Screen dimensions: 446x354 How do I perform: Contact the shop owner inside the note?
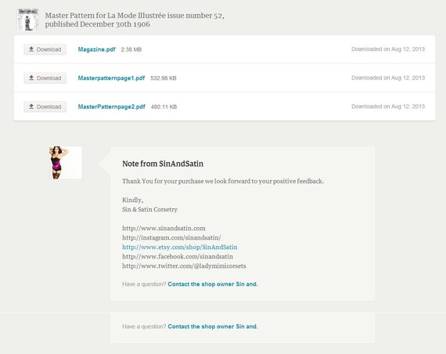tap(213, 284)
